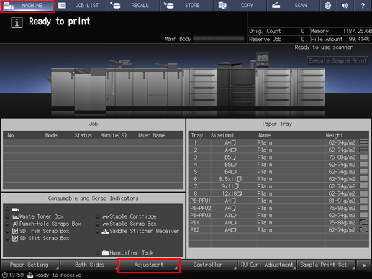Select PI-PFU1 tray row
This screenshot has width=372, height=279.
coord(278,201)
